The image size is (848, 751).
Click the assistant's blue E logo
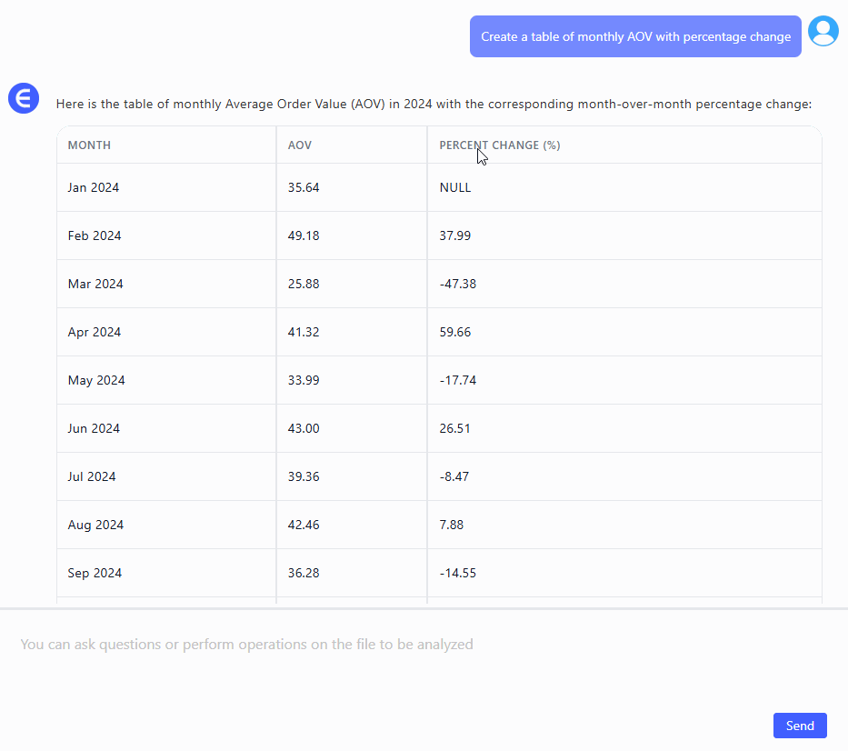24,98
